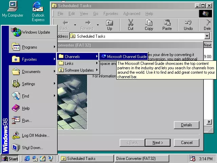This screenshot has height=163, width=217.
Task: Launch Outlook Express from the desktop
Action: [x=38, y=11]
